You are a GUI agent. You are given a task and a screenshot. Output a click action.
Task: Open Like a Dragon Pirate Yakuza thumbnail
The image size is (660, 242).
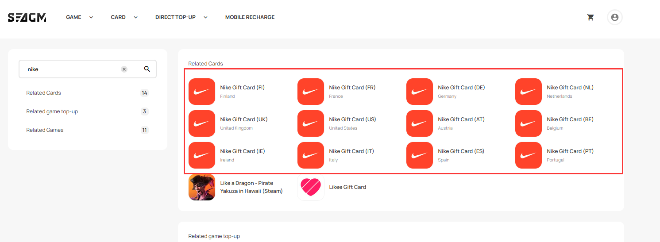[x=202, y=187]
